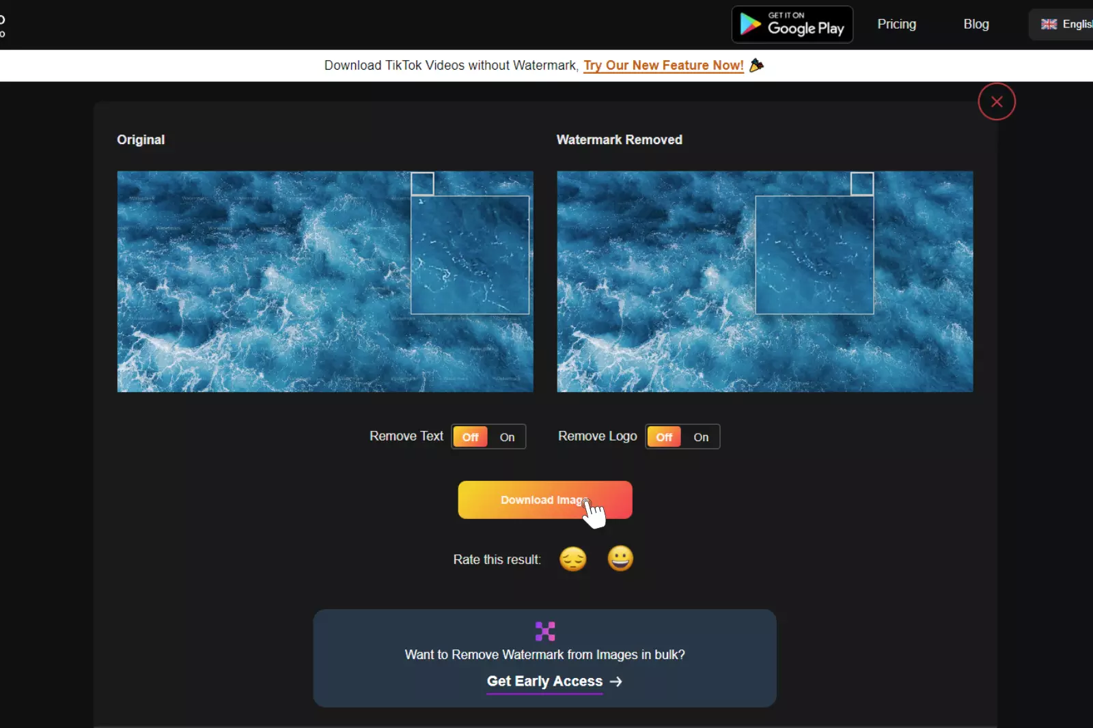Click the TikTok videos banner text

coord(452,66)
